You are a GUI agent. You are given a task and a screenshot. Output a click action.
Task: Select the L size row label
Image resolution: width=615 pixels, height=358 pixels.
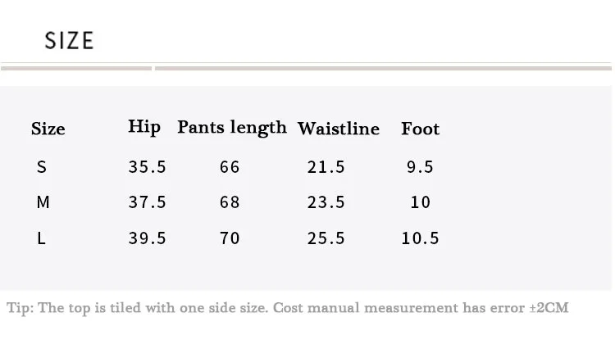41,238
